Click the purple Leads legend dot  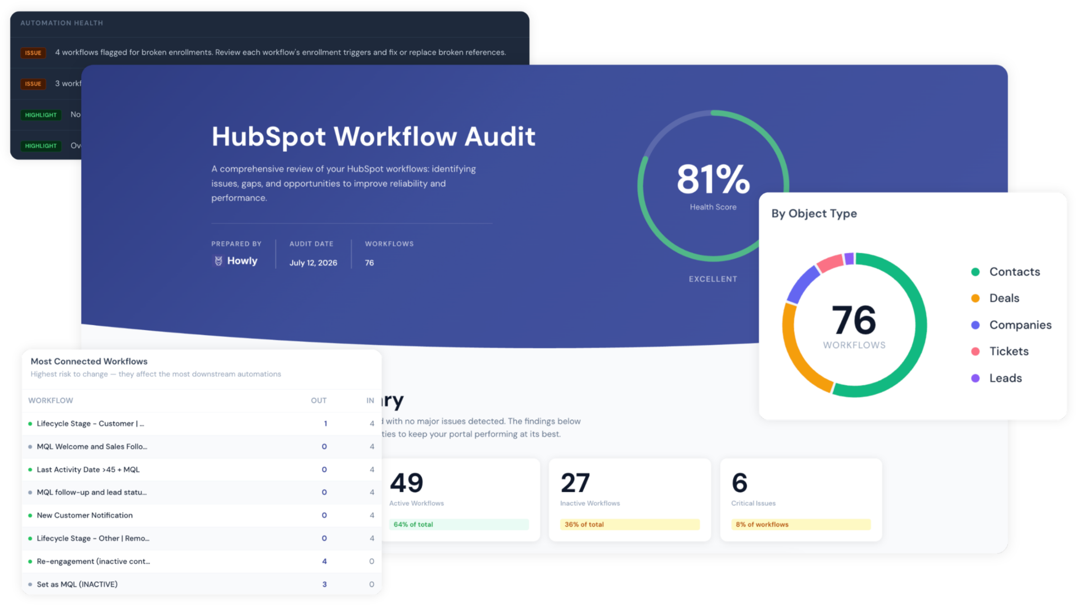tap(975, 378)
